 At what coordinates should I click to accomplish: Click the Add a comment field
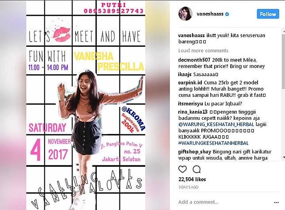click(225, 202)
